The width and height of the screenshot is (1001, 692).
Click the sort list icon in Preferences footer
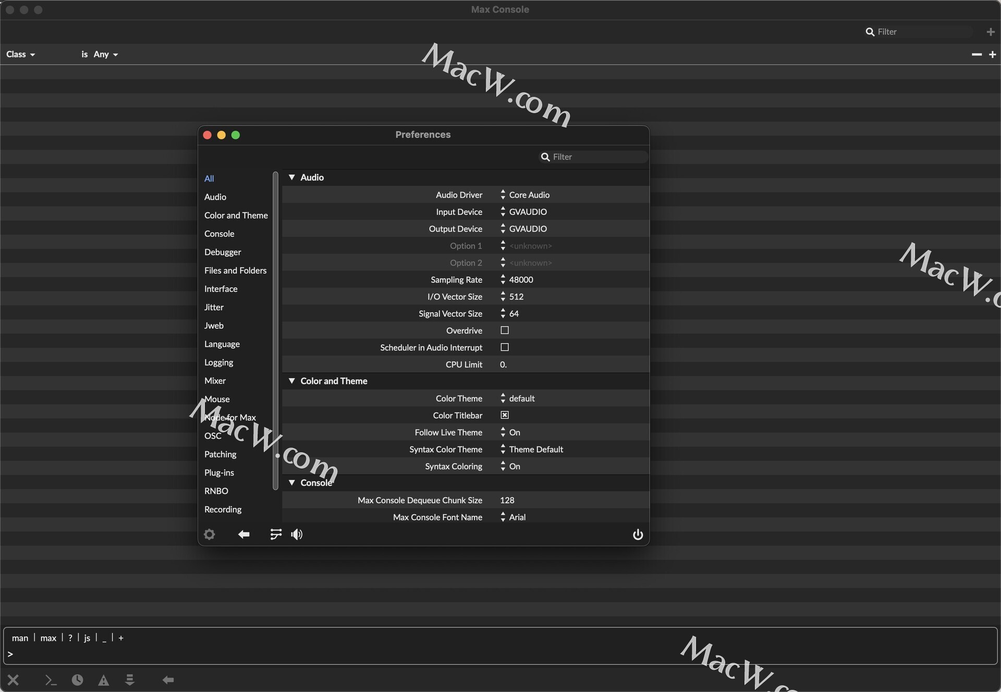tap(276, 534)
